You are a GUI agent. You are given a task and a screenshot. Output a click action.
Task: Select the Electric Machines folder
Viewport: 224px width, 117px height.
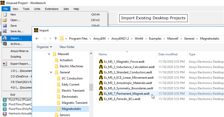[71, 66]
